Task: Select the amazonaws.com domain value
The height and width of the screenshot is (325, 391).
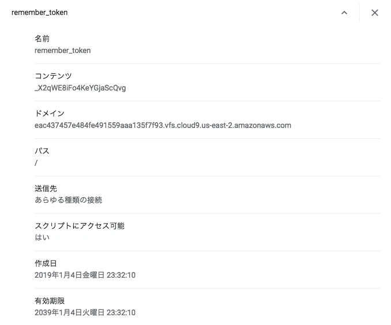Action: [x=163, y=125]
